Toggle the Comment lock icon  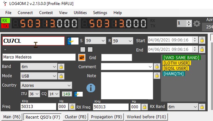click(157, 67)
